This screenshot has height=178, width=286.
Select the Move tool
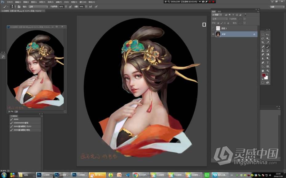click(268, 35)
